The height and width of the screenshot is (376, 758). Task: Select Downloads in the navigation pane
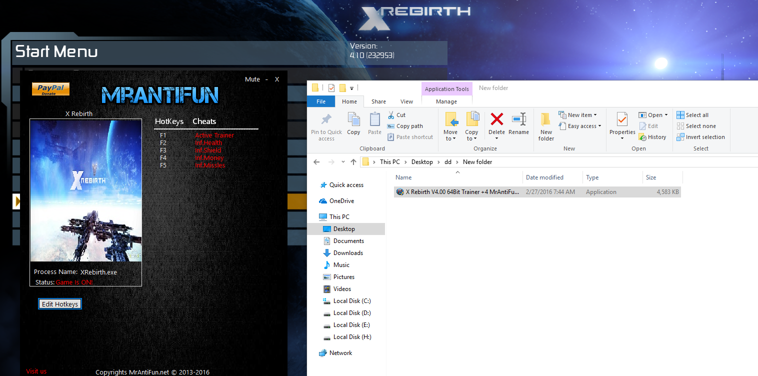pyautogui.click(x=348, y=253)
